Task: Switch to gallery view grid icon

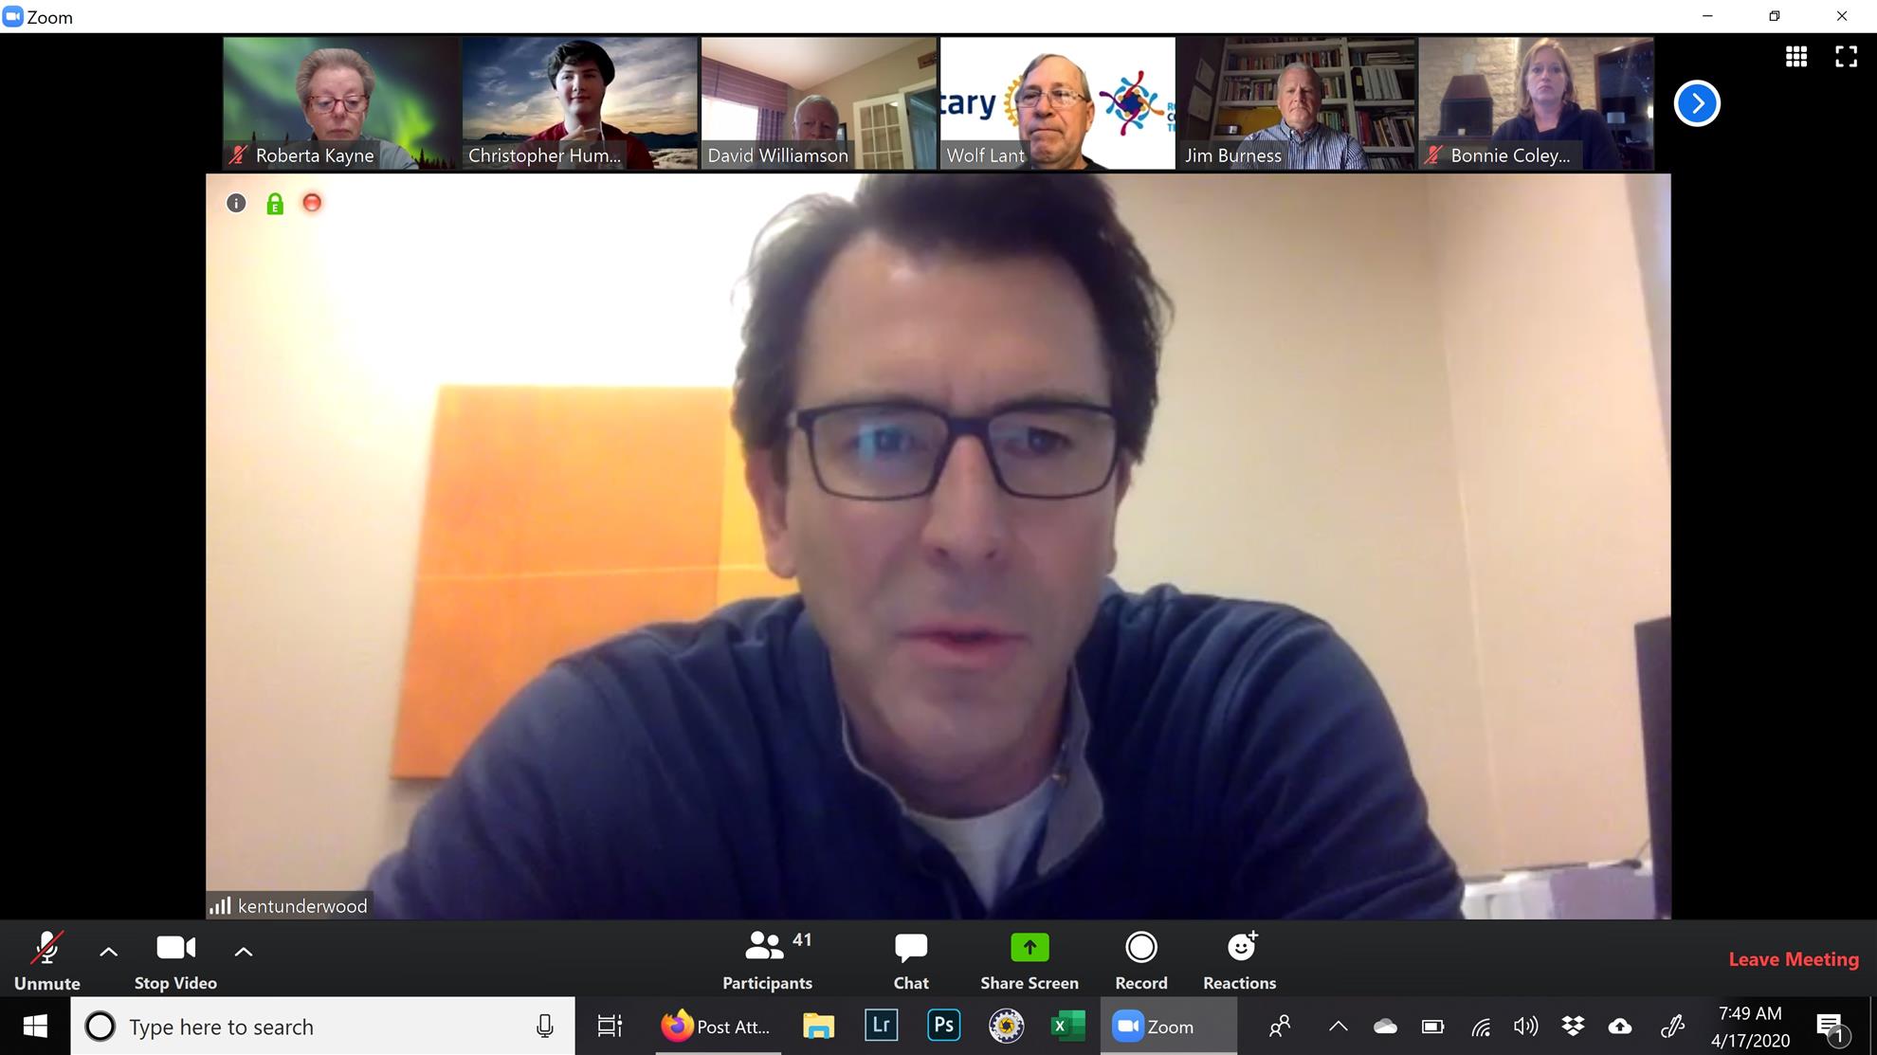Action: click(x=1795, y=57)
